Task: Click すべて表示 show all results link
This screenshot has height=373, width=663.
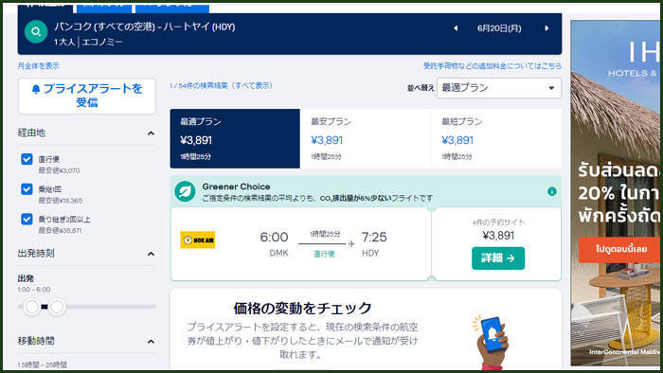Action: (x=253, y=86)
